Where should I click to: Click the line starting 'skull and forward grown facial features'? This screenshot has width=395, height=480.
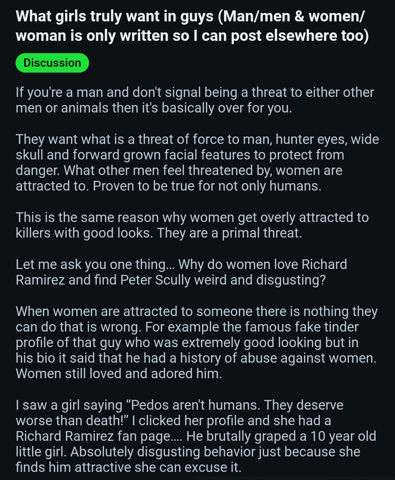coord(180,155)
